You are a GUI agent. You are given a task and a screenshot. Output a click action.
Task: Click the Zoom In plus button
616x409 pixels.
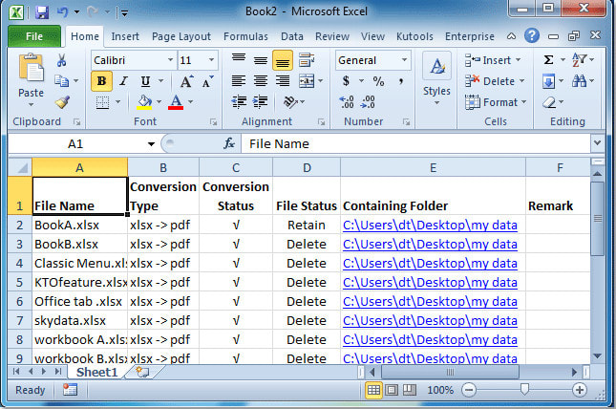pyautogui.click(x=580, y=390)
